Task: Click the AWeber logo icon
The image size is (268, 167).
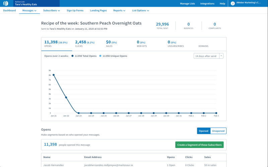Action: 6,3
